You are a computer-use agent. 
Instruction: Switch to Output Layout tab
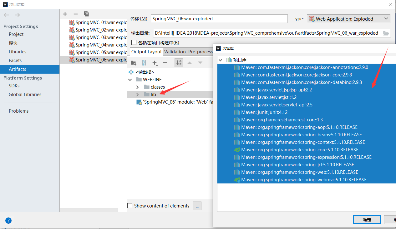coord(146,52)
